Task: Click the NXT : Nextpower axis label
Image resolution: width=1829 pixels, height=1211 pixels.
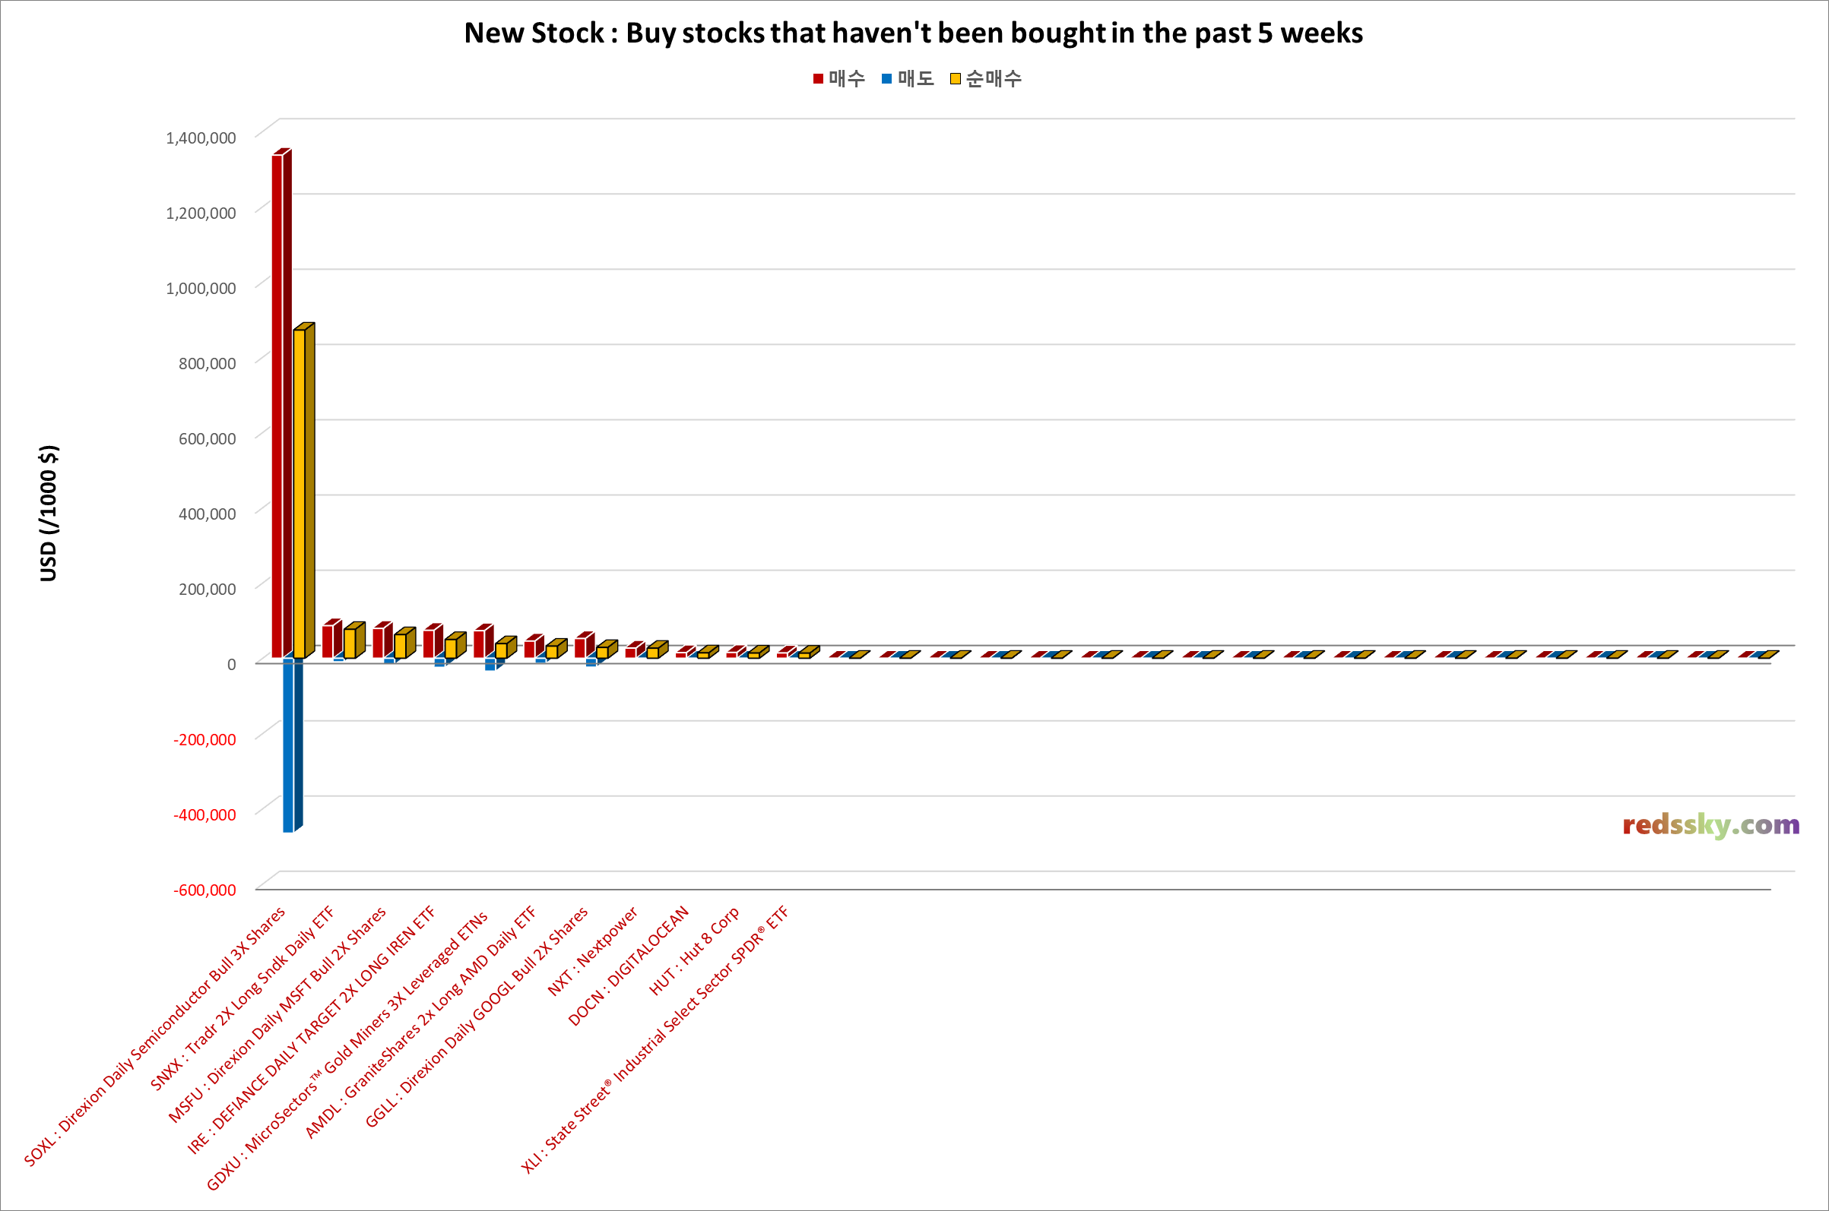Action: click(x=593, y=950)
